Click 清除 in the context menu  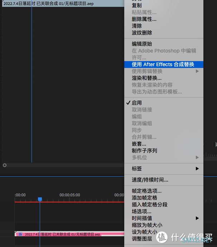click(x=164, y=26)
